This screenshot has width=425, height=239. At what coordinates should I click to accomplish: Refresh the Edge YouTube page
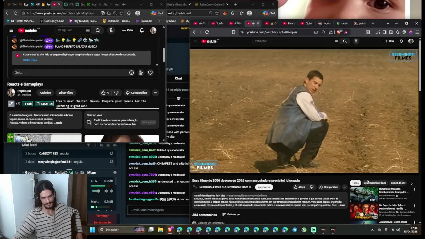pyautogui.click(x=15, y=13)
